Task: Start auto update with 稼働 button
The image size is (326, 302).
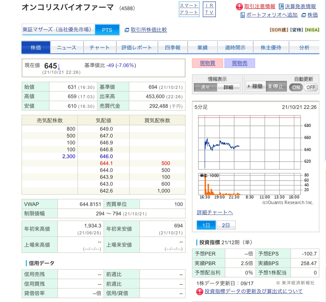Action: tap(256, 86)
